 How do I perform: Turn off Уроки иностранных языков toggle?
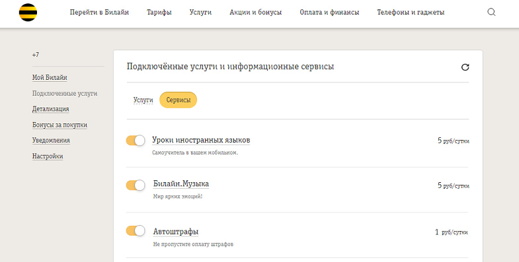tap(136, 141)
